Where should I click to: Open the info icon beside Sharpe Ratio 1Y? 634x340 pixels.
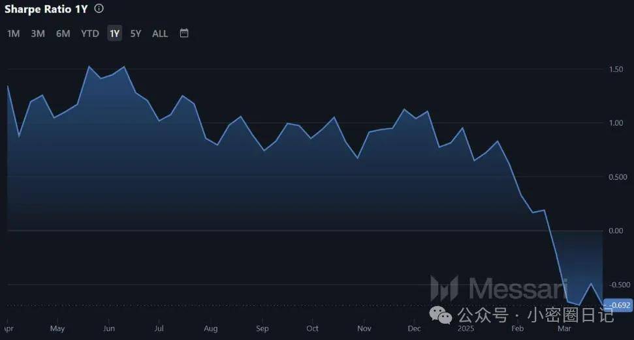pyautogui.click(x=99, y=8)
